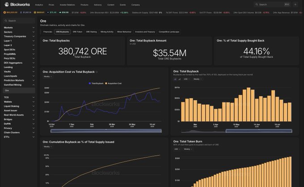Screen dimensions: 304x187
Task: Click the round icon beside the top search
Action: pyautogui.click(x=295, y=4)
